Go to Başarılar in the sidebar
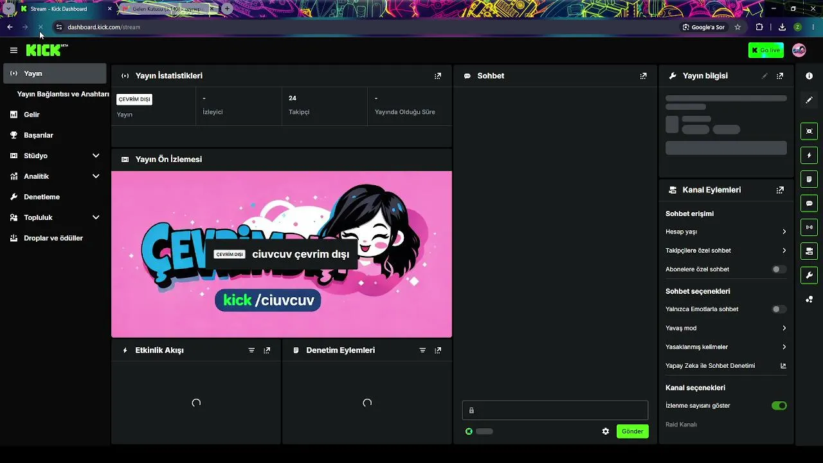 pos(55,135)
